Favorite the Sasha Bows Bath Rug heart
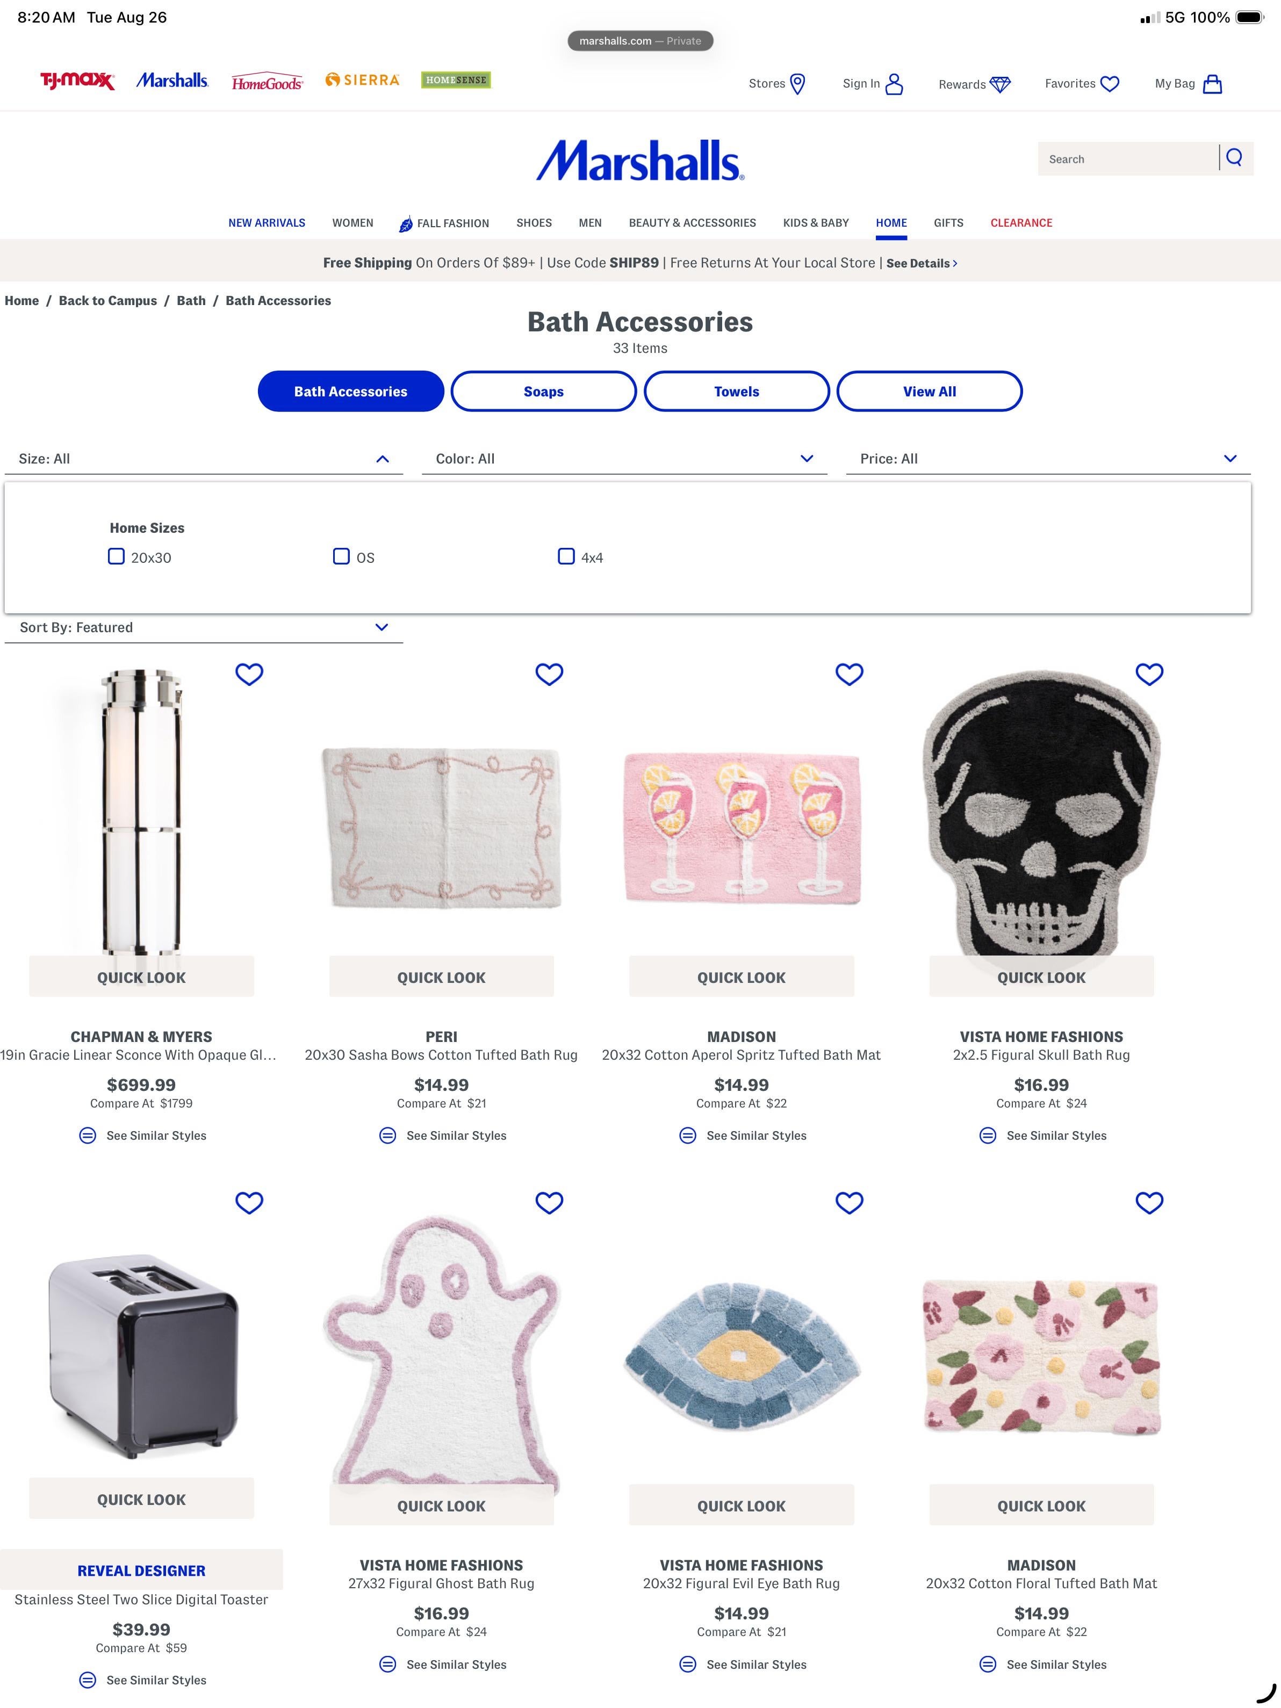 tap(549, 674)
